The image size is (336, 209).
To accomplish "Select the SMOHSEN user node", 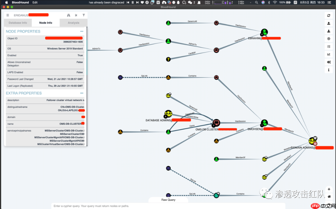I will 264,123.
